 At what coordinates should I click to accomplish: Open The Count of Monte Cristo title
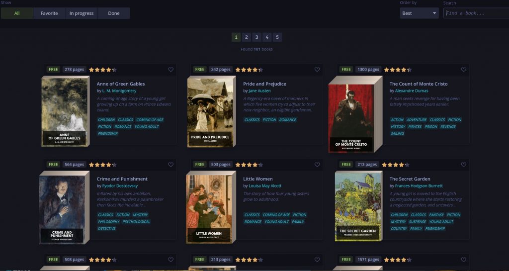coord(419,84)
